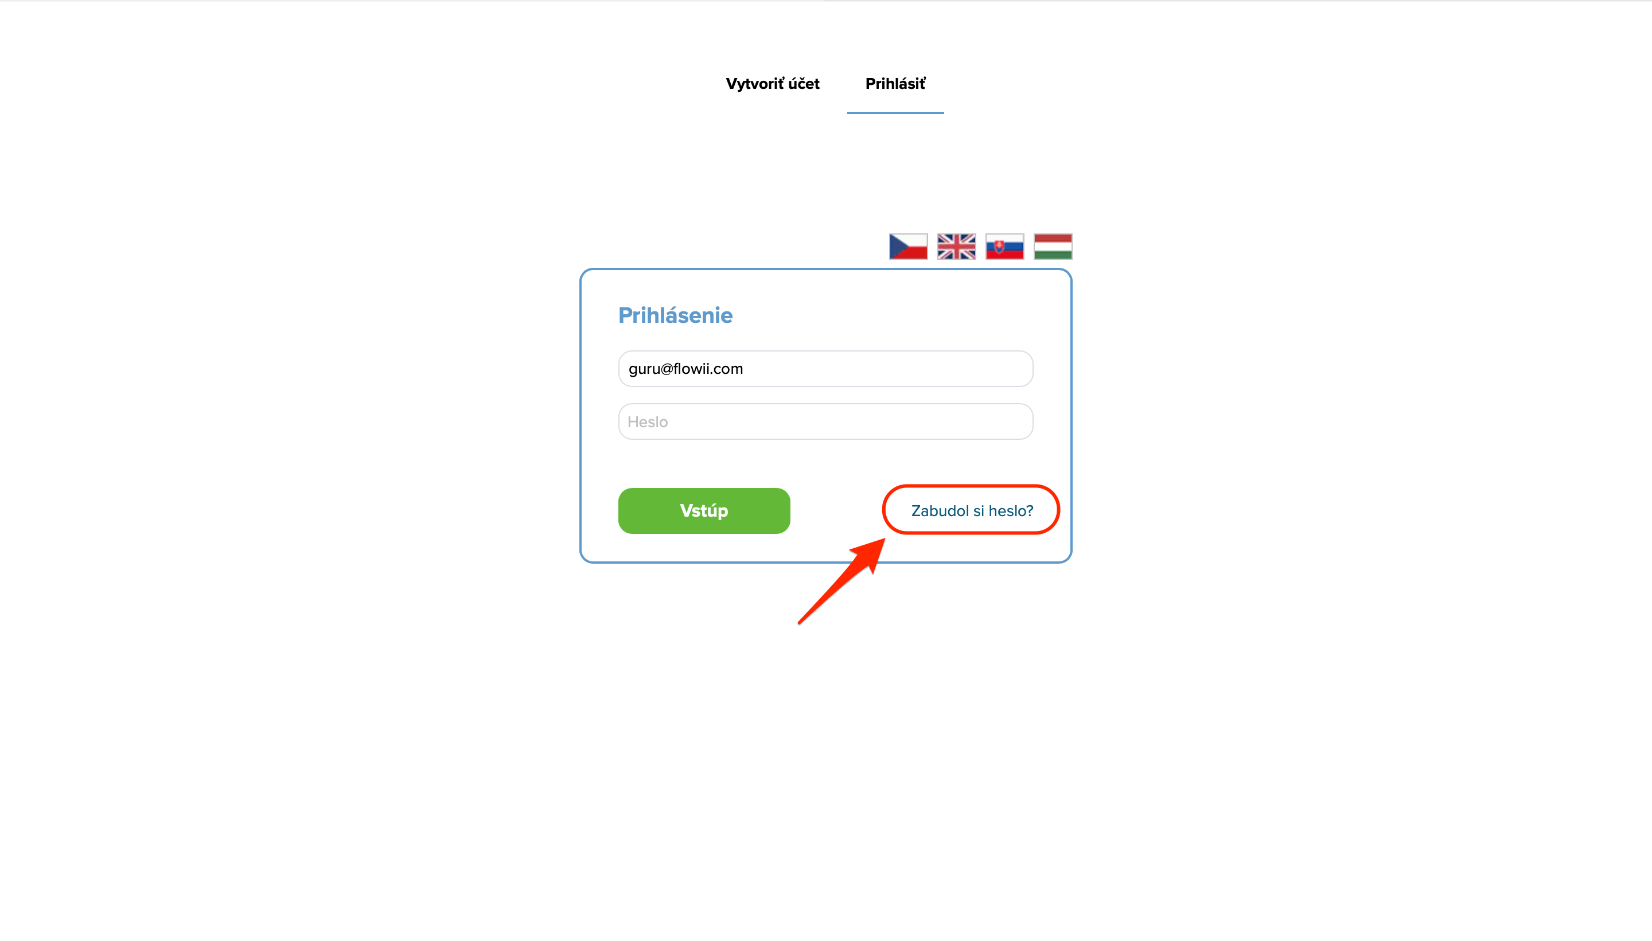
Task: Open the Vytvoriť účet tab
Action: tap(772, 84)
